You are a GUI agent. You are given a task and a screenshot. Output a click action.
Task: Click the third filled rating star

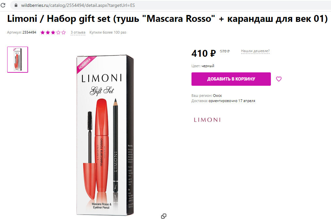click(x=53, y=32)
